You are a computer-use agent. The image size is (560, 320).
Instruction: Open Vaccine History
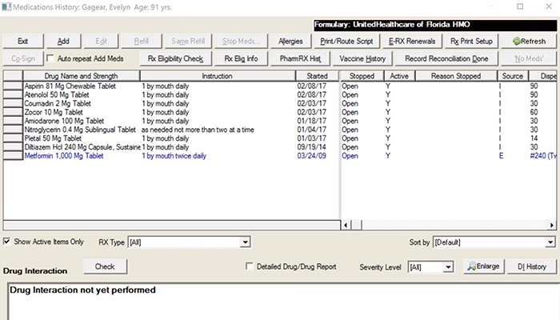pos(362,58)
